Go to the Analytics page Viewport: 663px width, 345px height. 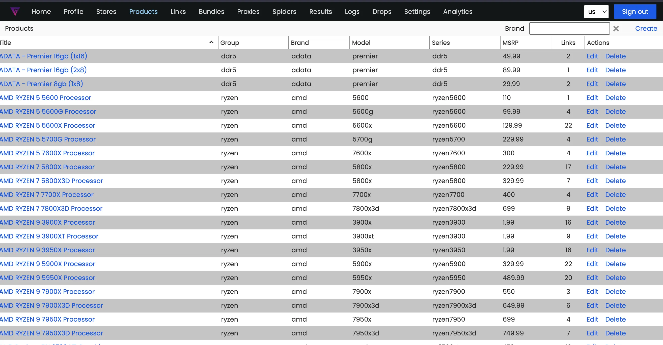pos(458,12)
